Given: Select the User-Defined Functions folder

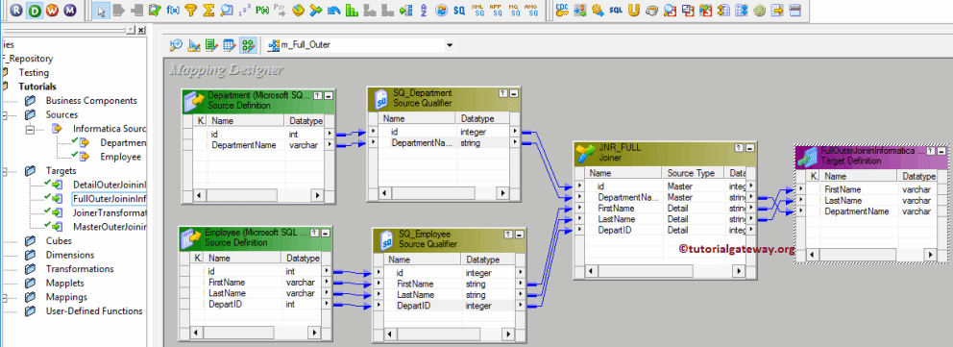Looking at the screenshot, I should click(94, 310).
